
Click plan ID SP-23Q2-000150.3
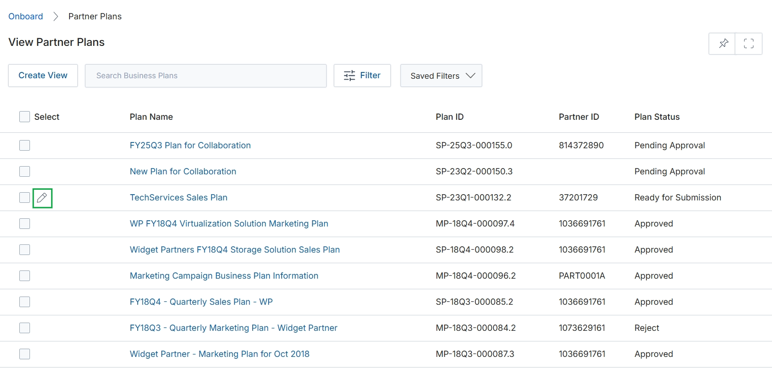474,171
